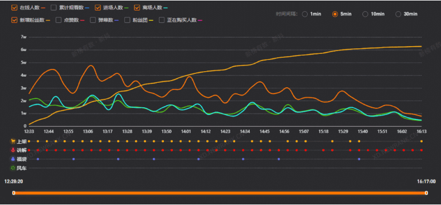Uncheck the 新增粉丝数 checkbox

14,20
